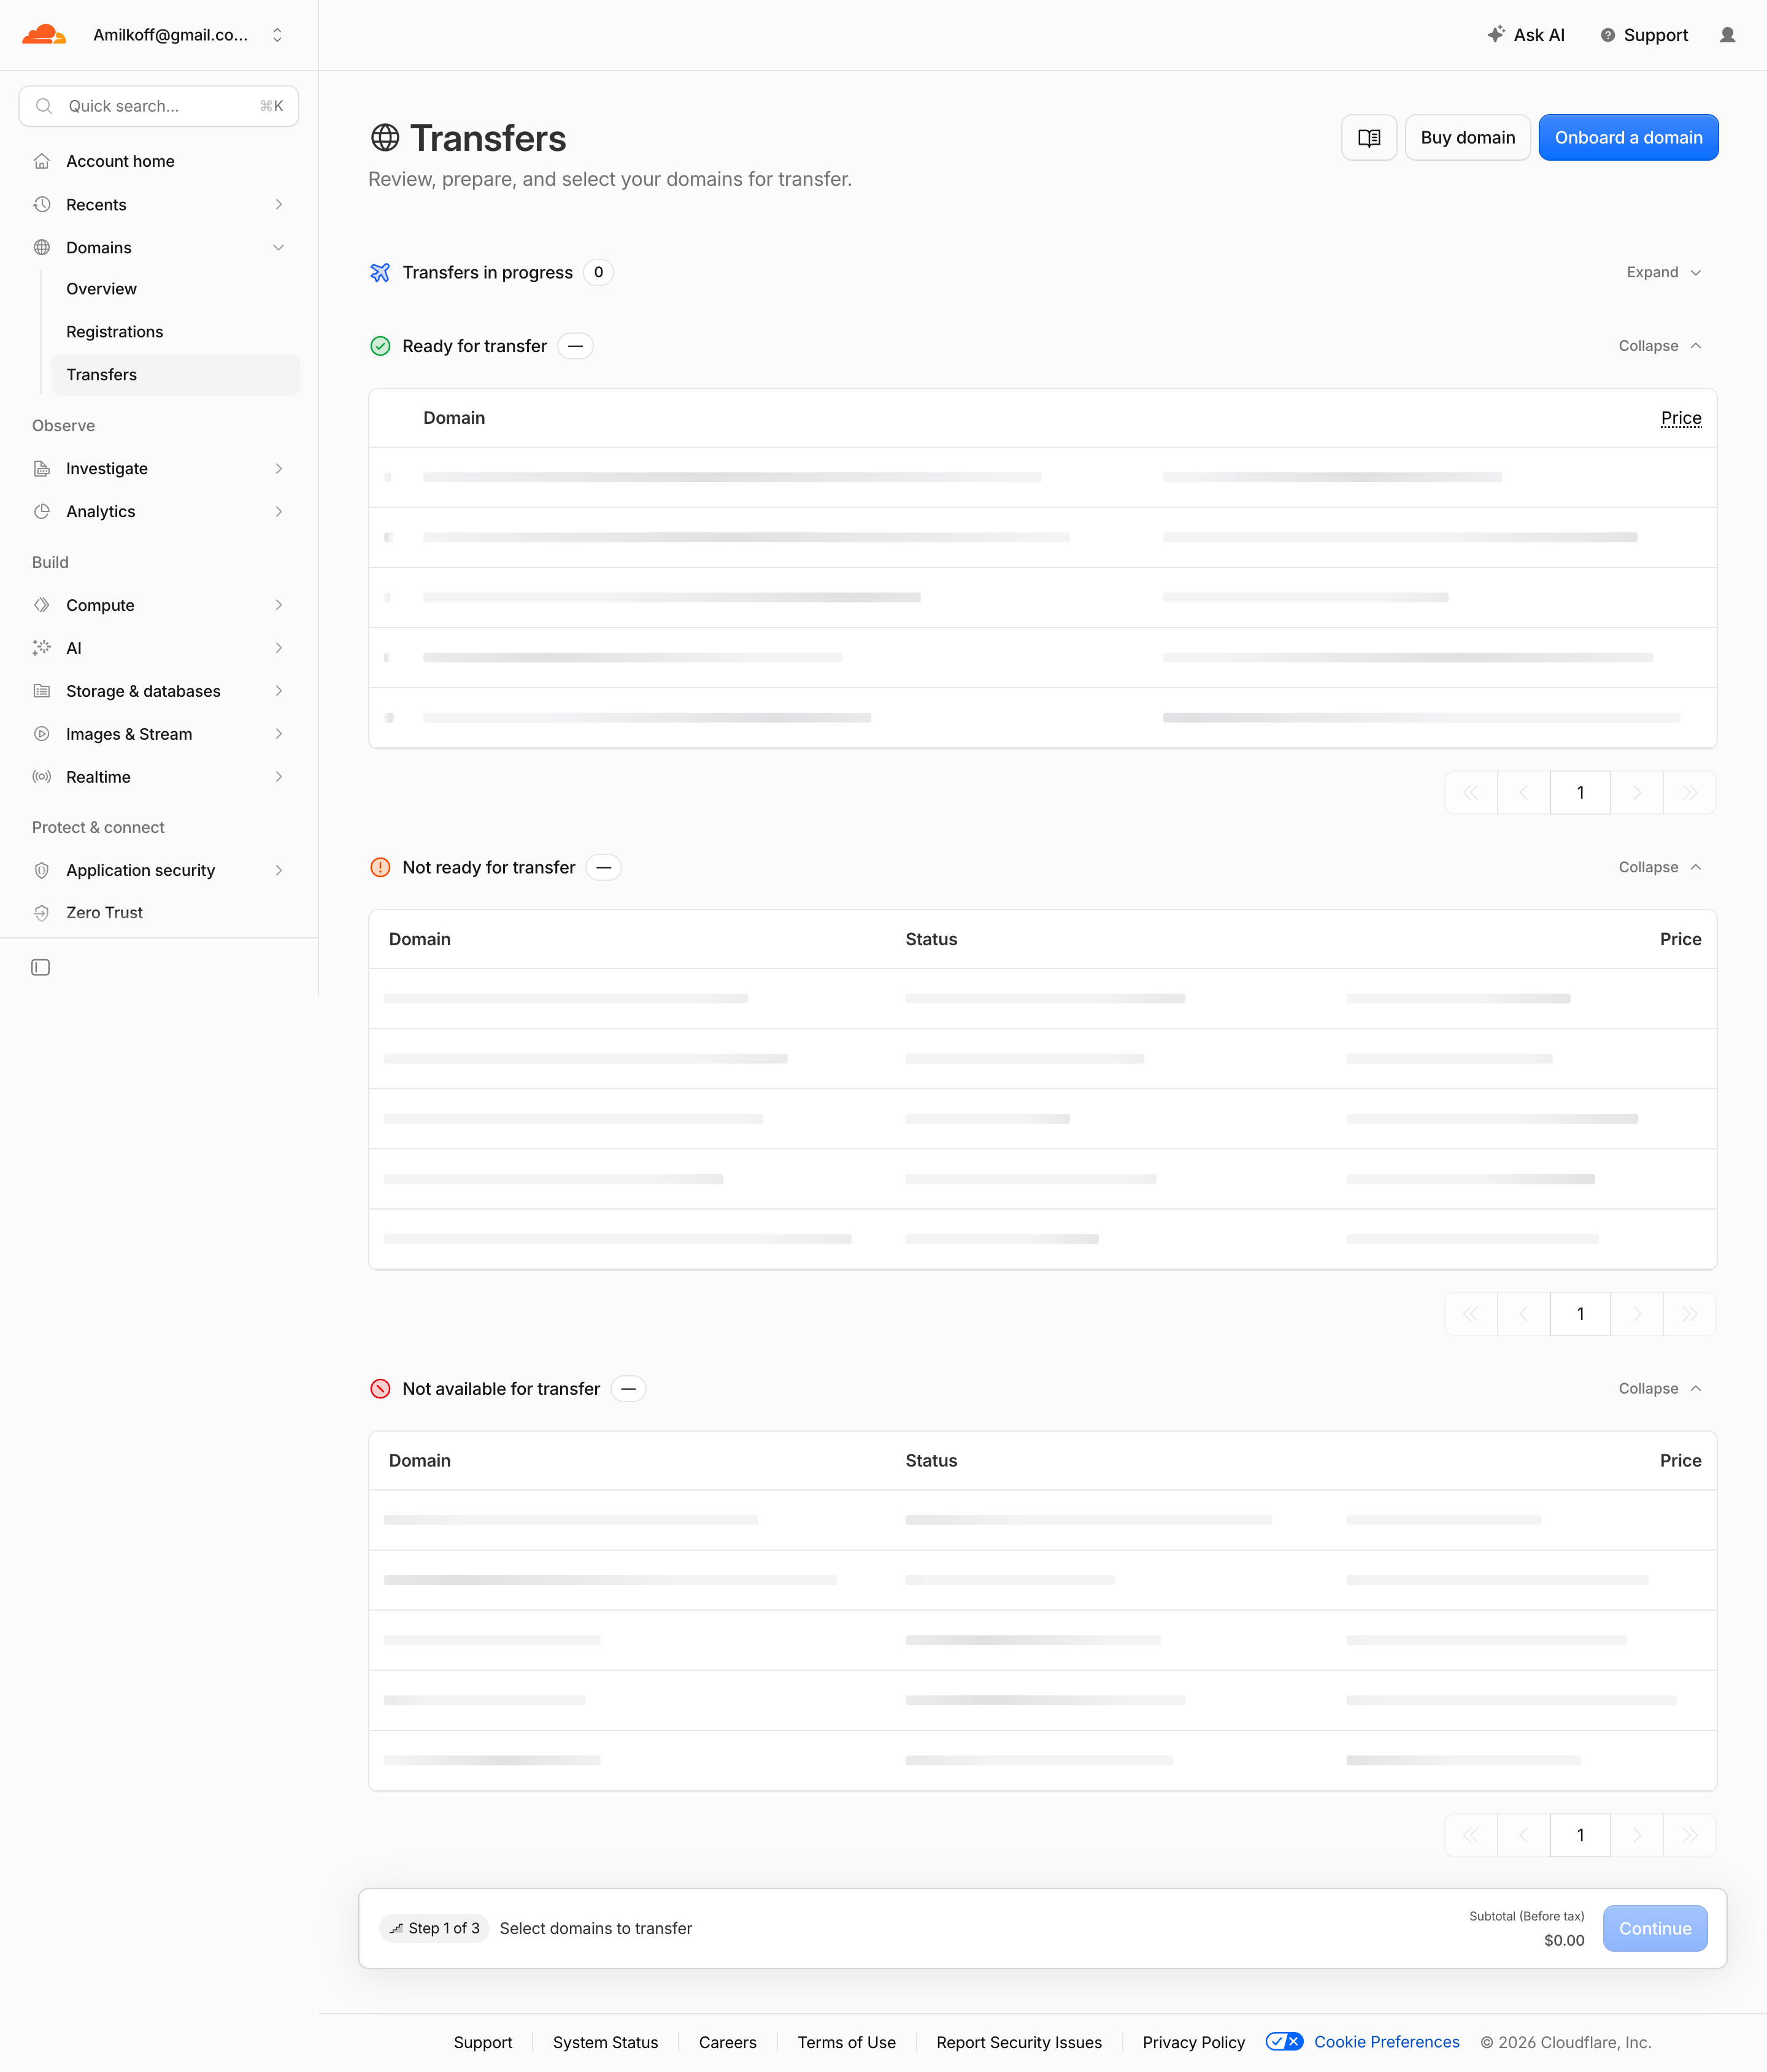This screenshot has width=1767, height=2072.
Task: Click the Cookie Preferences link
Action: (1386, 2042)
